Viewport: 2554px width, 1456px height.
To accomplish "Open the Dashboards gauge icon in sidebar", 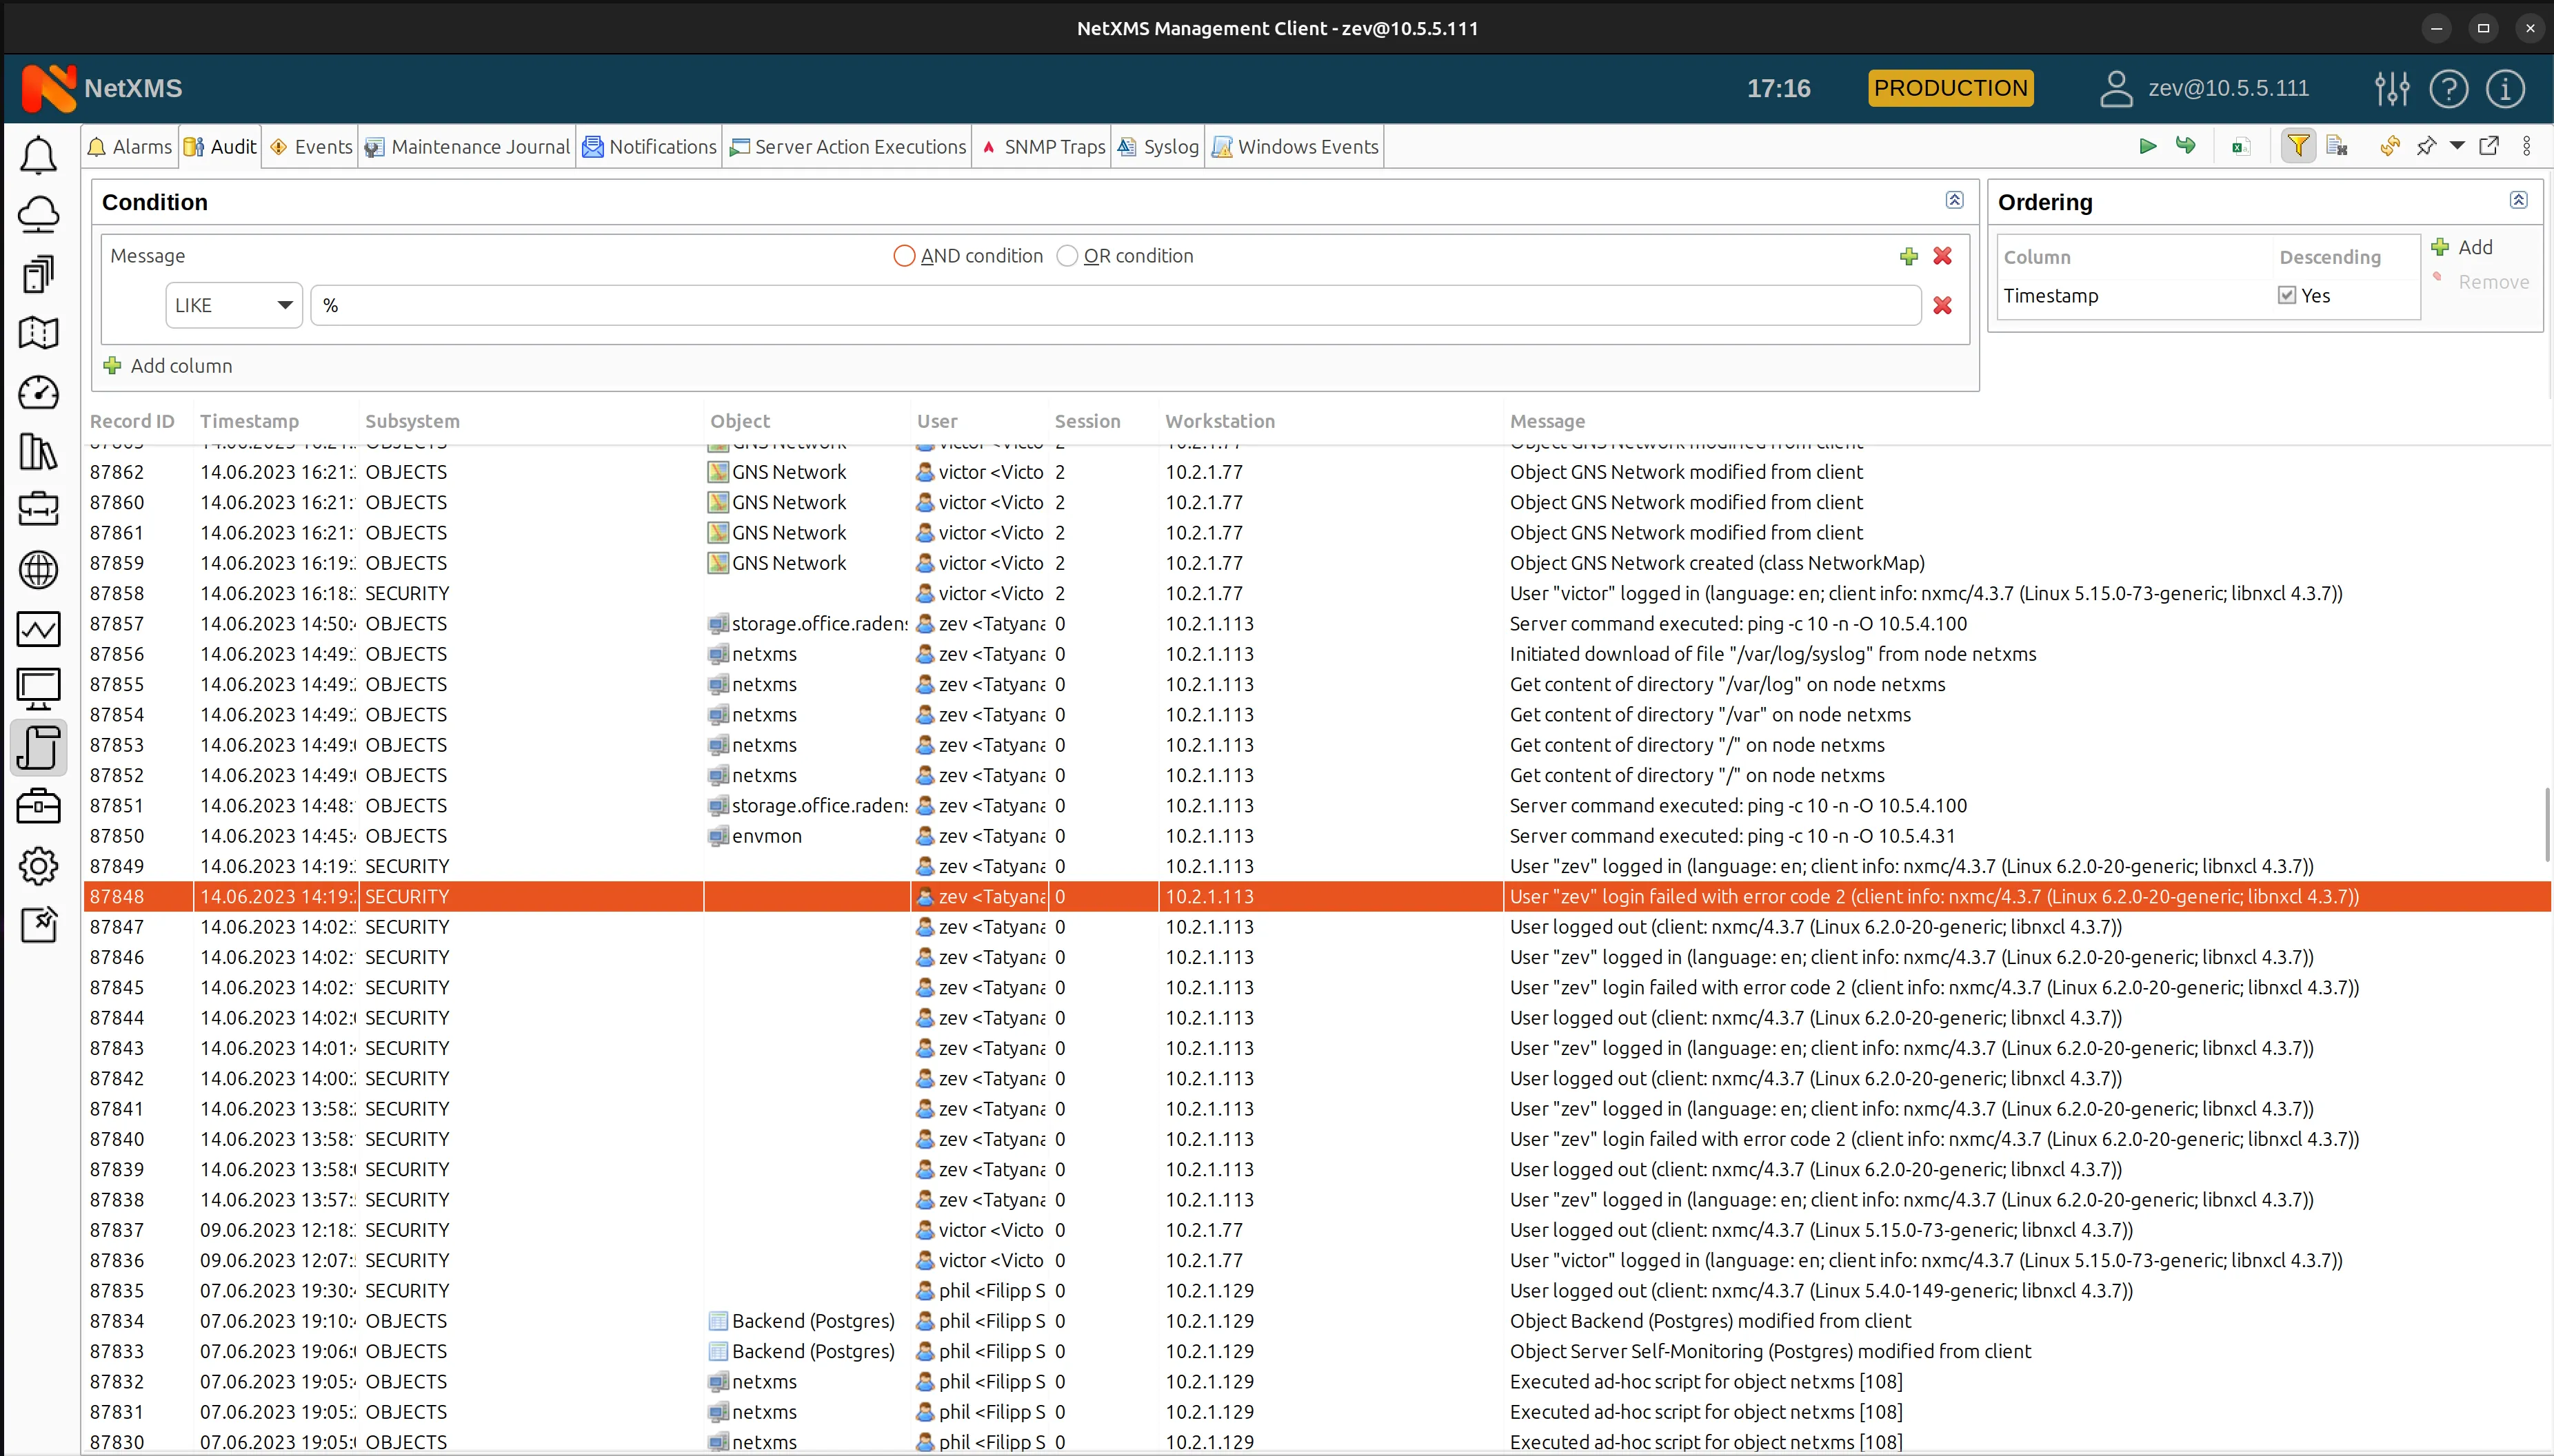I will 39,392.
